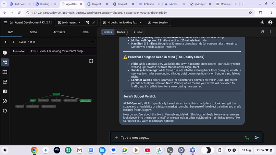Click the refresh icon in the chat header
276x155 pixels.
pyautogui.click(x=262, y=32)
